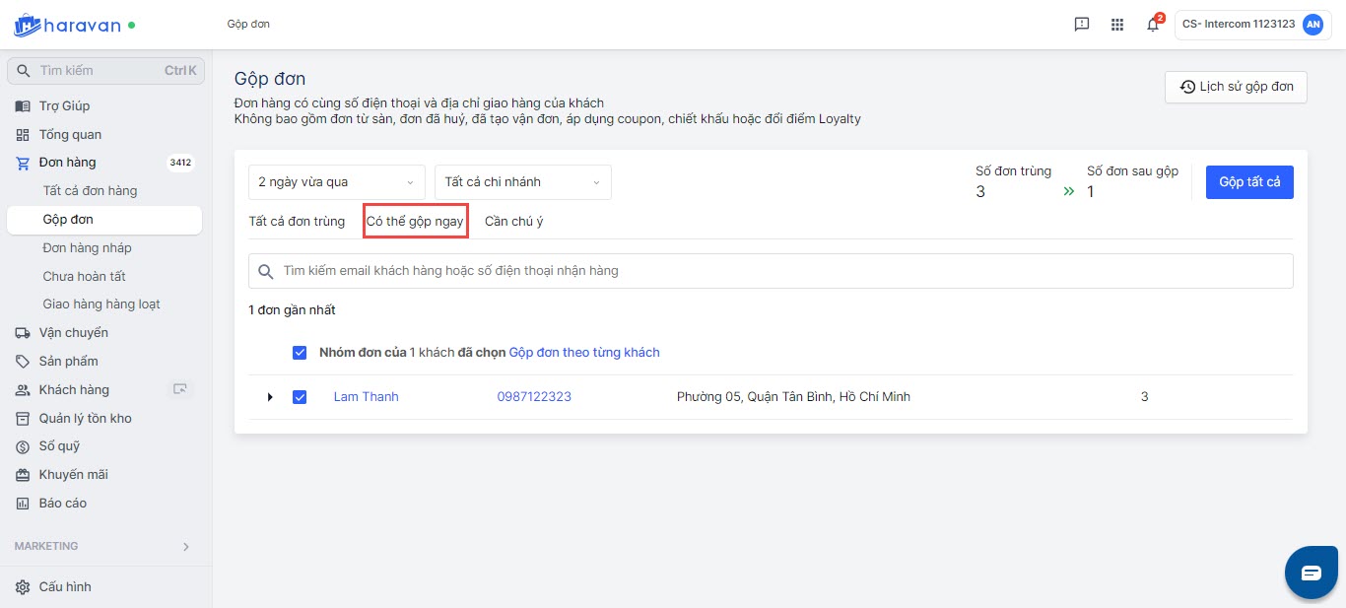Open the CS- Intercom 1123123 account menu

click(1251, 25)
